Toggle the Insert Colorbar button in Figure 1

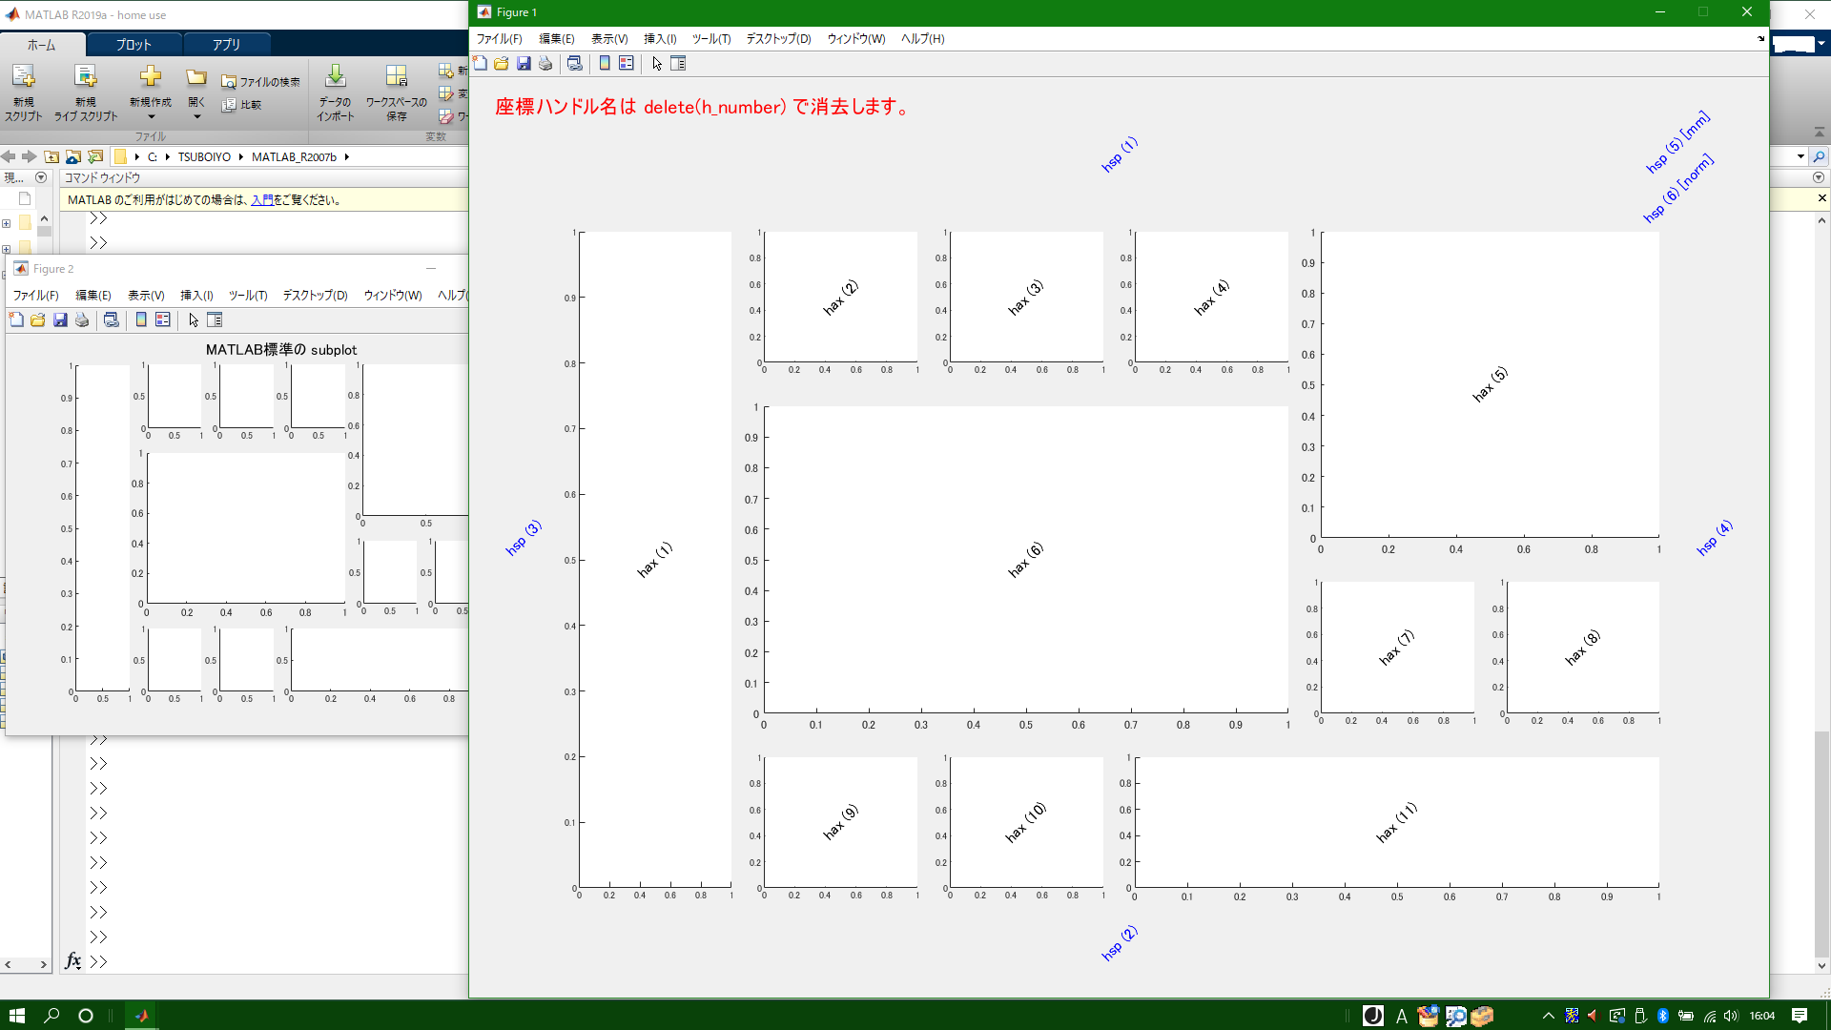[606, 64]
